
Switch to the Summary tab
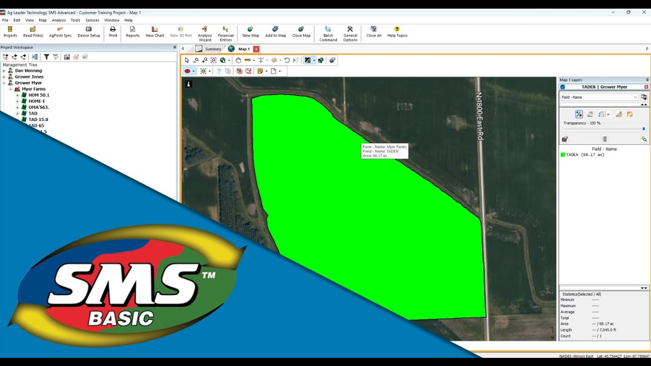(x=209, y=49)
